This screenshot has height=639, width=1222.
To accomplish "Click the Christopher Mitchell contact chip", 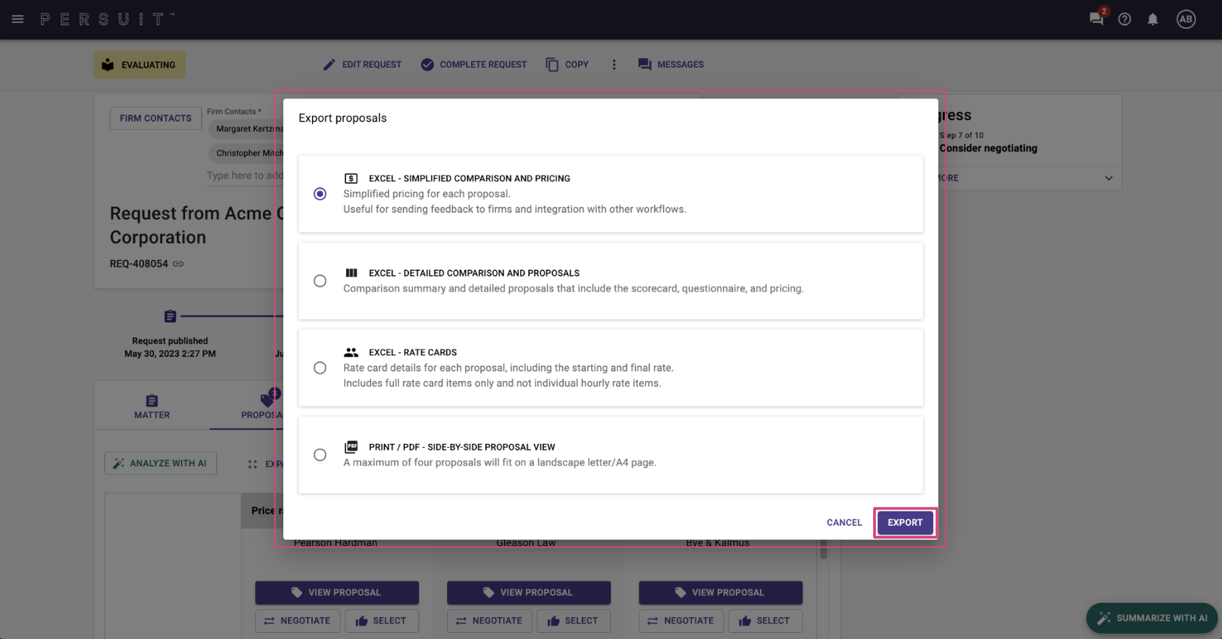I will (246, 153).
